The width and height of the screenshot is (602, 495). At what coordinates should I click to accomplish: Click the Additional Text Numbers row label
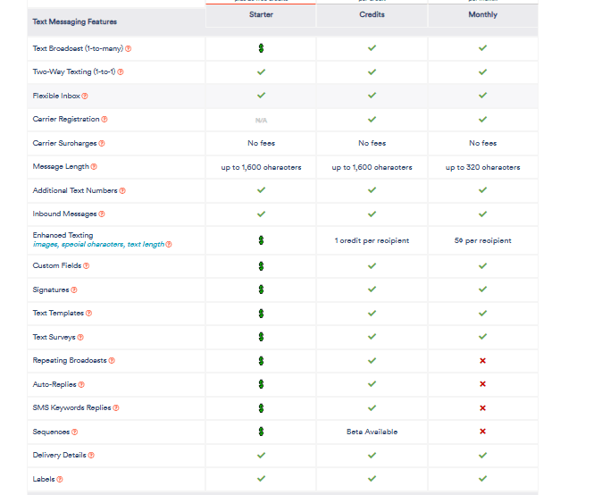[75, 190]
